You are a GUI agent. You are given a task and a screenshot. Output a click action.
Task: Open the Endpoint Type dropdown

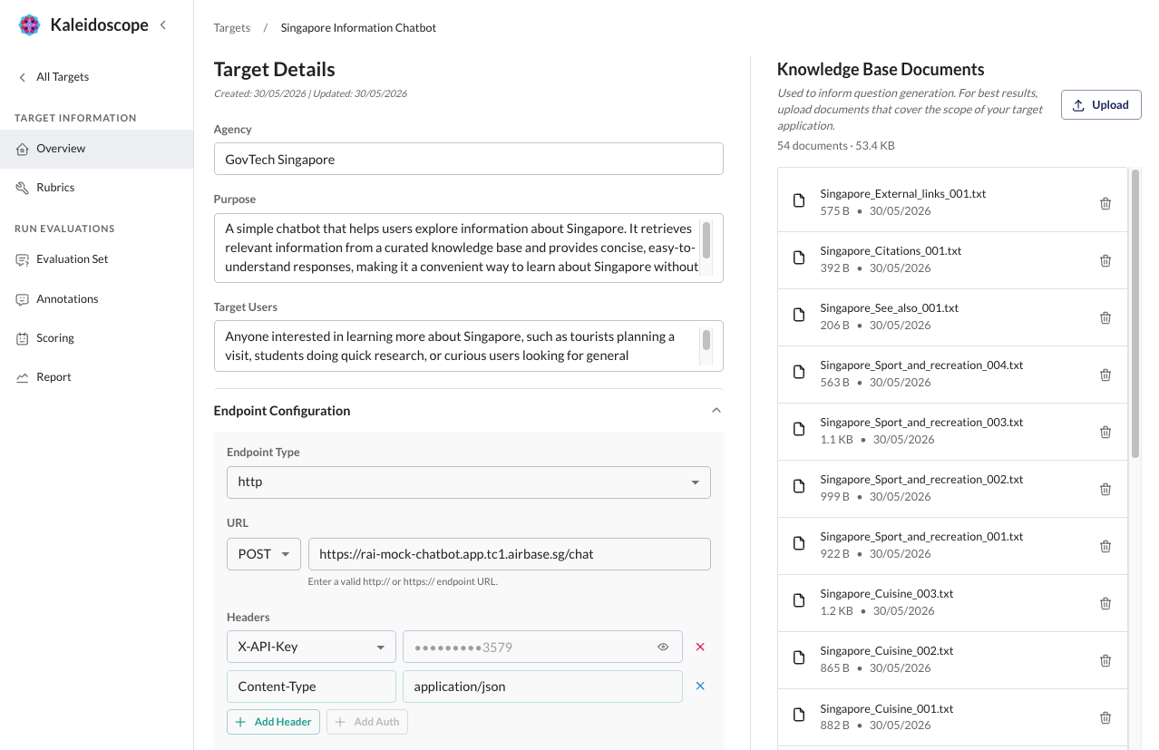coord(468,482)
